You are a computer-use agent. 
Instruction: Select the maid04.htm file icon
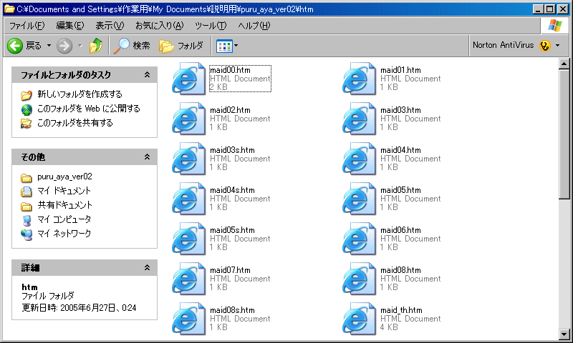point(360,159)
